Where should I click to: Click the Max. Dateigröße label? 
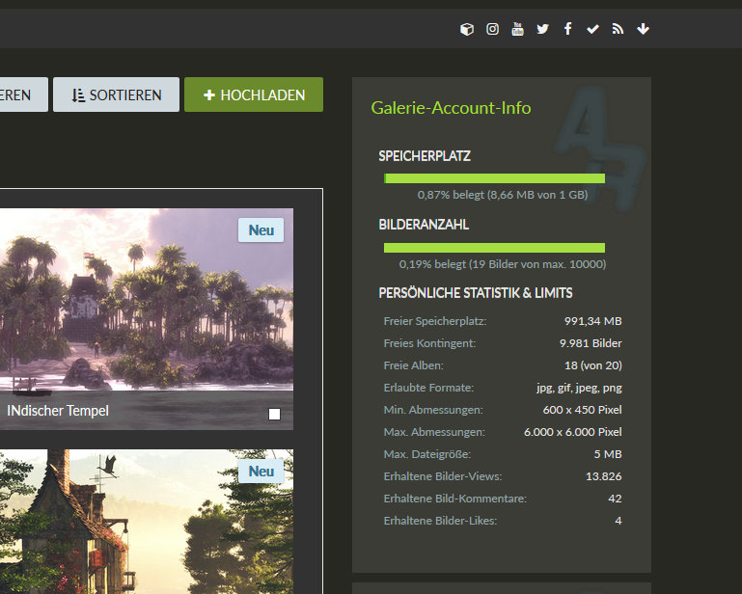[427, 454]
